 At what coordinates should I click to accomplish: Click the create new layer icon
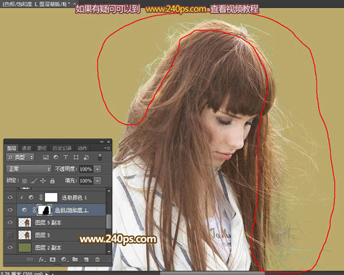click(85, 260)
